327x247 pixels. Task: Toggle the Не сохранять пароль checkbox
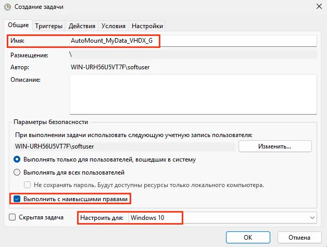(28, 185)
